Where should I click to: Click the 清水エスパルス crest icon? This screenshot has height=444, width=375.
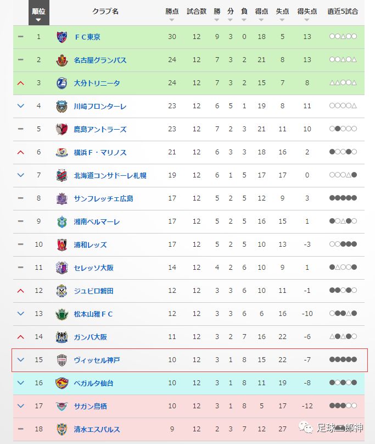(61, 429)
